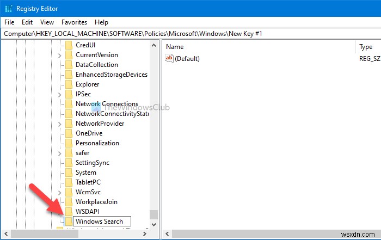The height and width of the screenshot is (240, 381).
Task: Click the EnhancedStorageDevices folder icon
Action: (69, 75)
